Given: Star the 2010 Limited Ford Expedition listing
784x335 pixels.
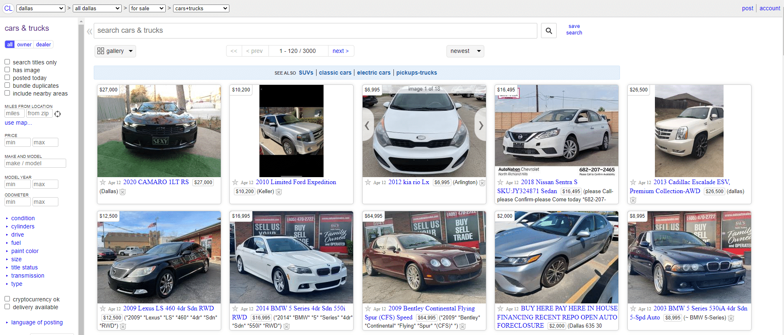Looking at the screenshot, I should coord(235,182).
